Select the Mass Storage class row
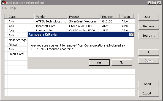163x101 pixels. [x=17, y=40]
